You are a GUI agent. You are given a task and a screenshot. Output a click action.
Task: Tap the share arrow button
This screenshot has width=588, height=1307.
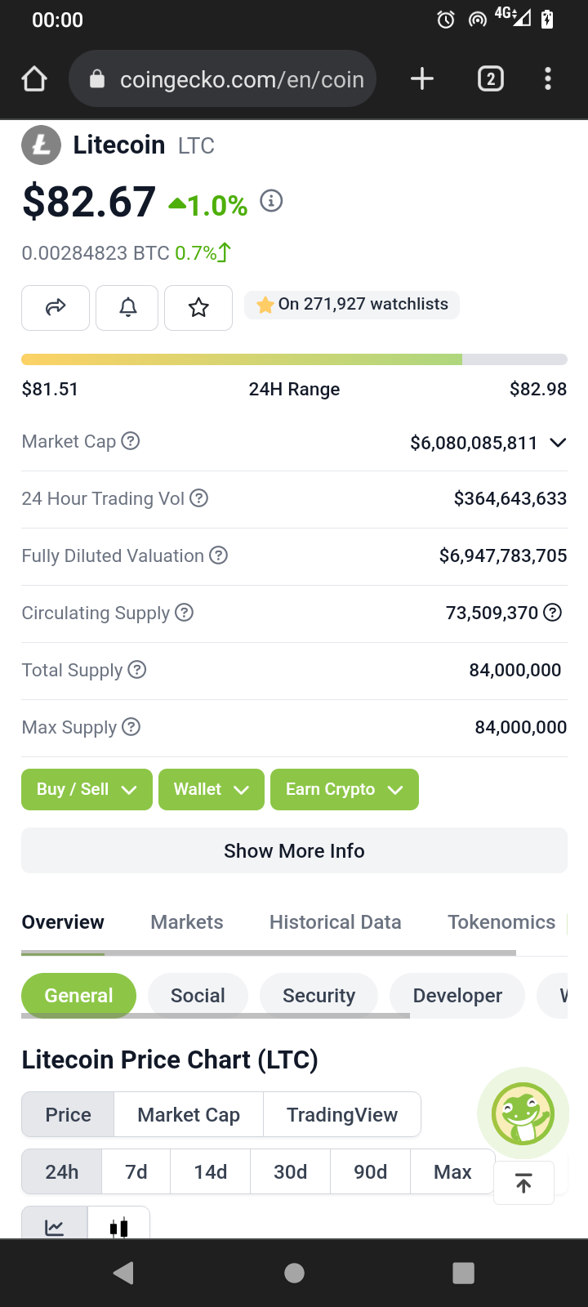tap(56, 308)
